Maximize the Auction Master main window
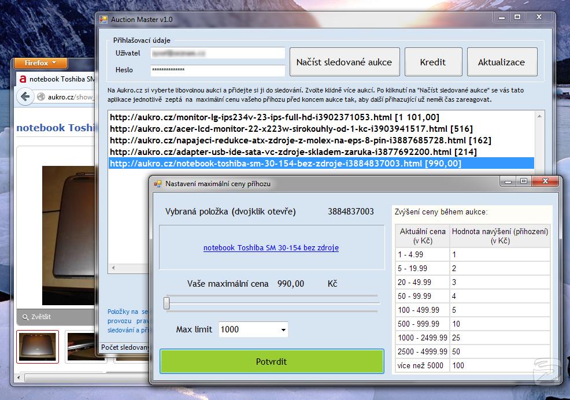Screen dimensions: 570x400 tap(517, 17)
